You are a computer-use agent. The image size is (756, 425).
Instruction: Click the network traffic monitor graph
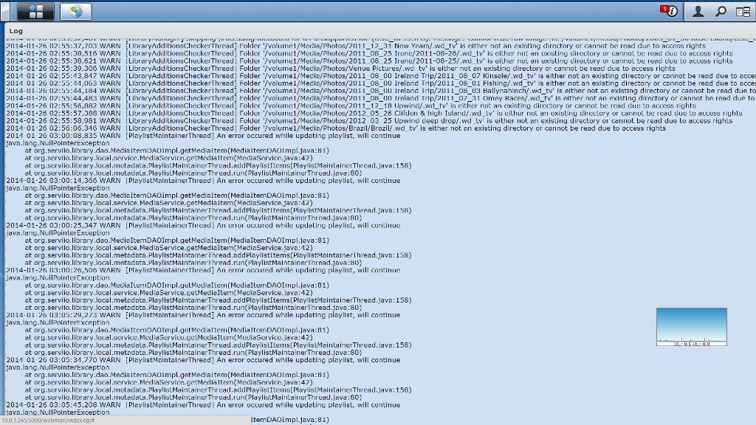click(x=690, y=325)
